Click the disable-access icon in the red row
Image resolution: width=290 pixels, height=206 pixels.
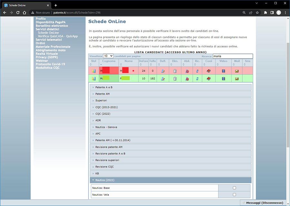coord(187,71)
